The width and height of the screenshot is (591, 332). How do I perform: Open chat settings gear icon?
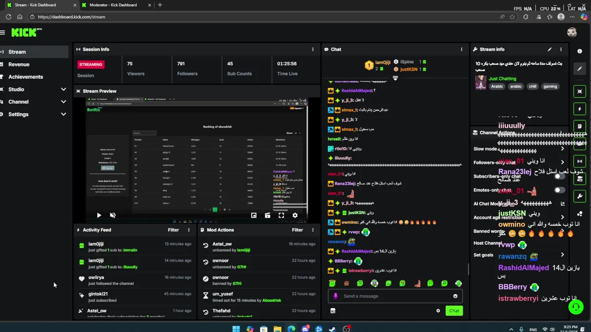438,311
